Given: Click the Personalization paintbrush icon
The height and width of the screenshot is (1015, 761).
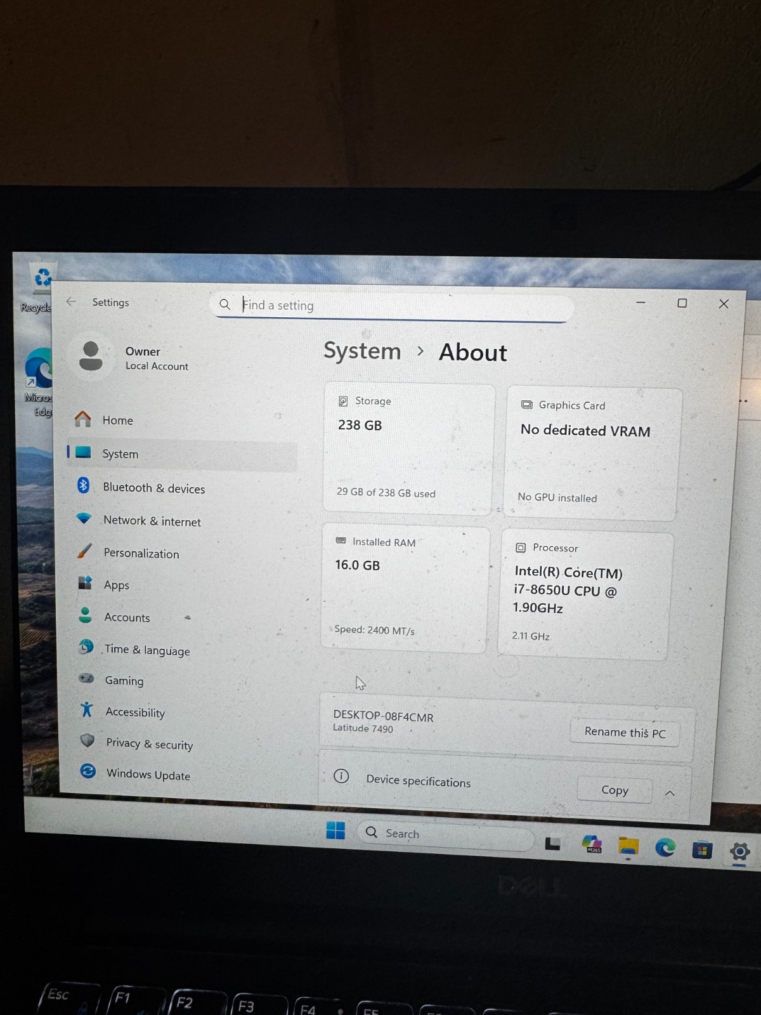Looking at the screenshot, I should 84,551.
